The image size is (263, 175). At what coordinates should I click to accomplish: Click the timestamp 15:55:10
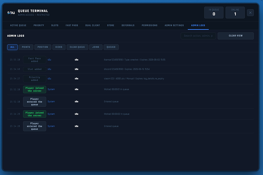[15, 60]
